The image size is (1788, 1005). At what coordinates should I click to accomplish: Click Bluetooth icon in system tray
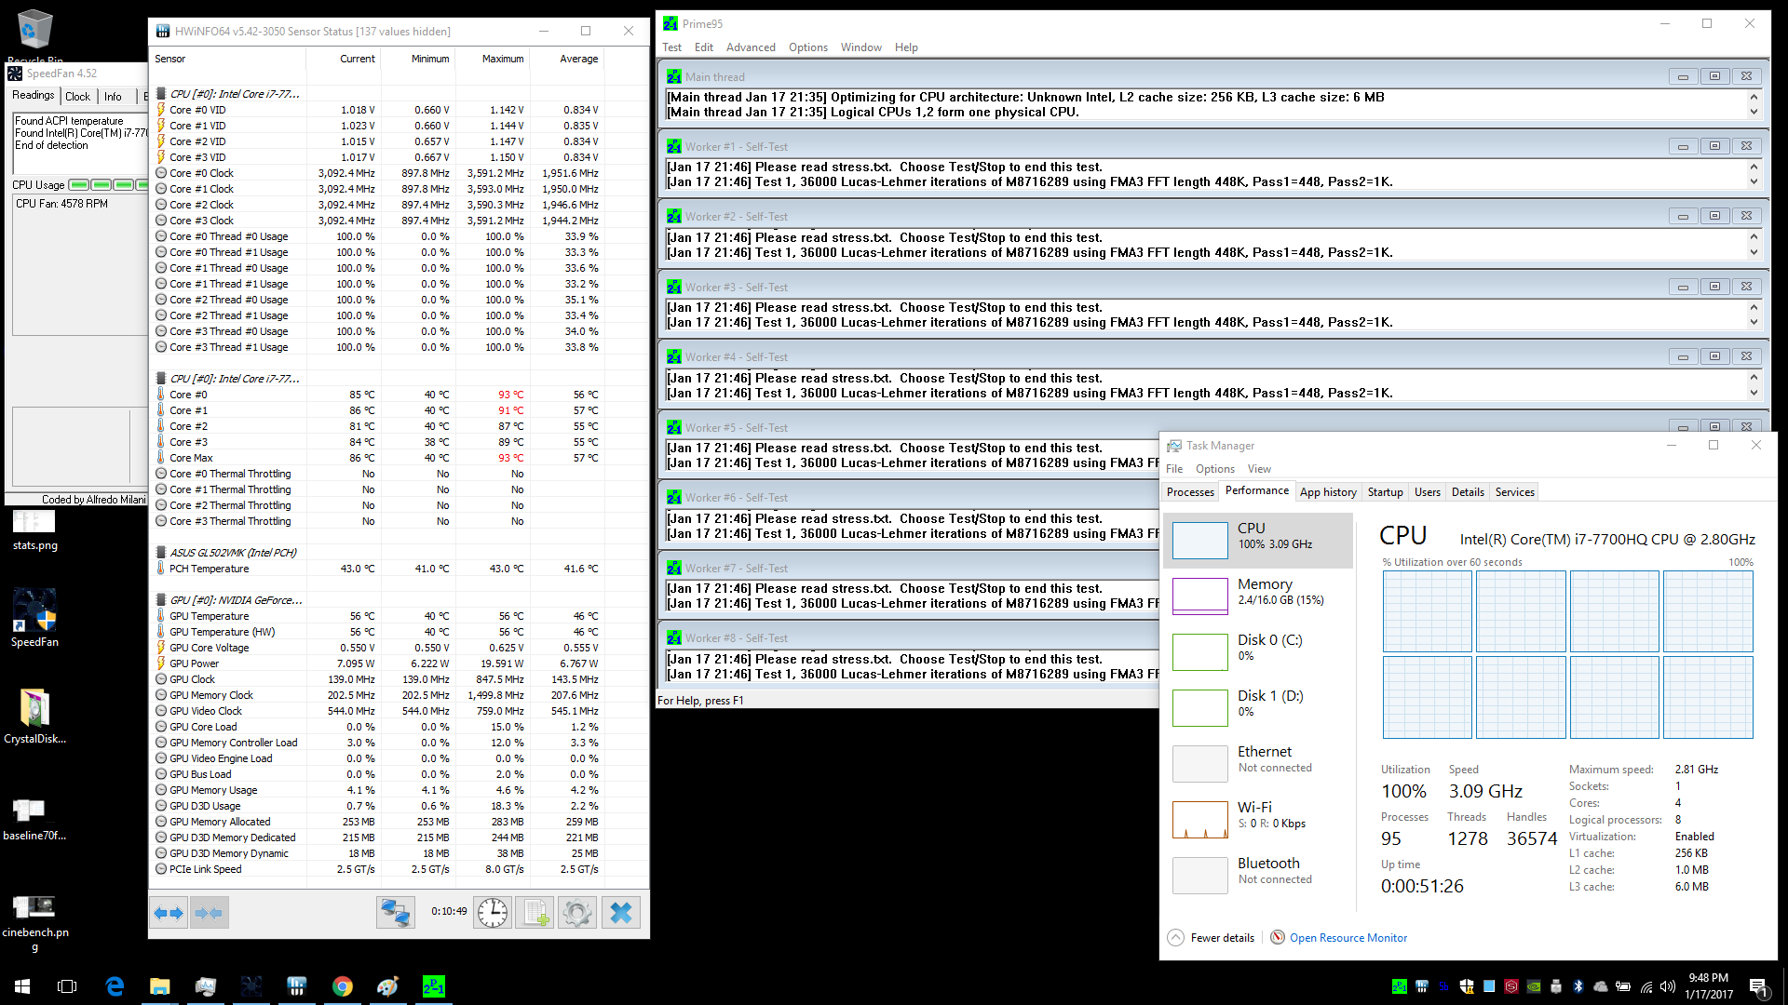point(1578,986)
